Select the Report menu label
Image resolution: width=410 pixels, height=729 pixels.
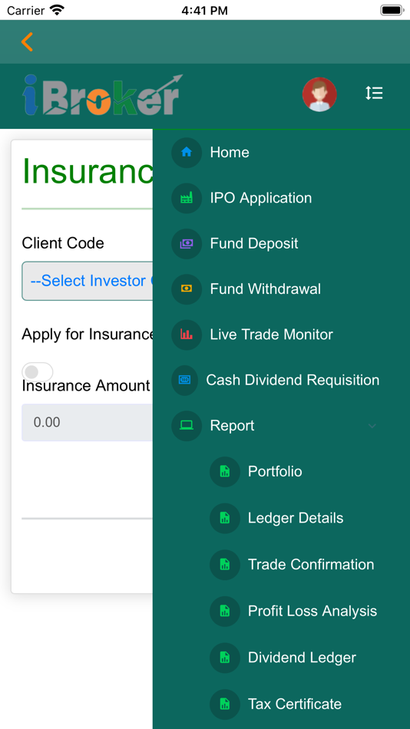pos(232,426)
